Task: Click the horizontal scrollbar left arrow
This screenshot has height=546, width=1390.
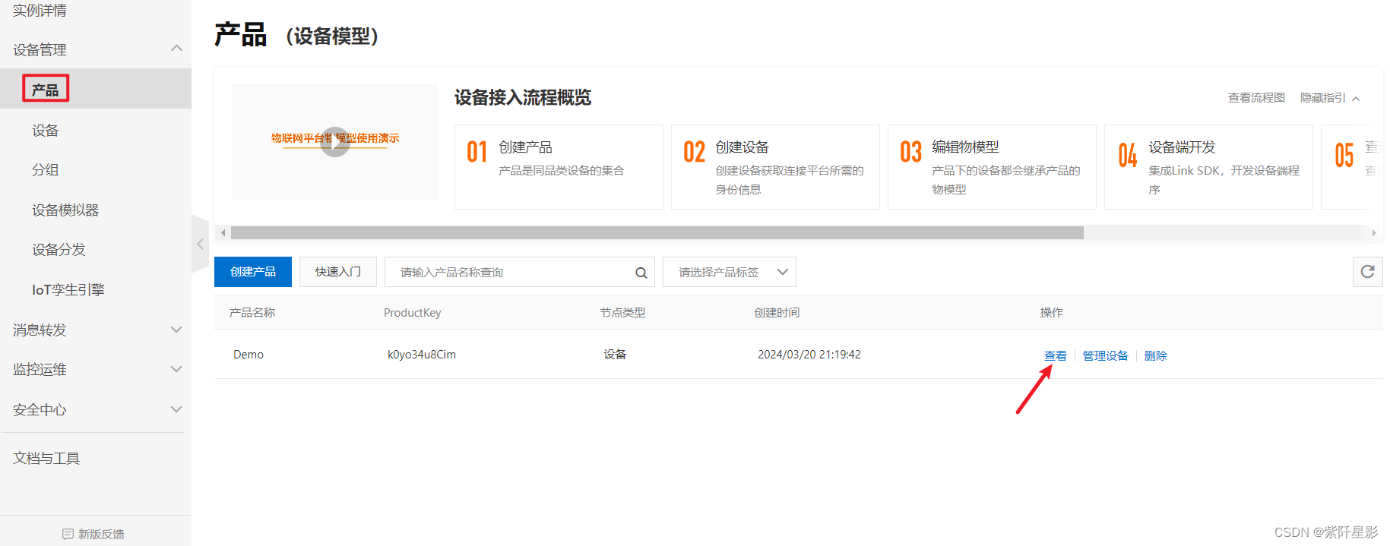Action: 223,232
